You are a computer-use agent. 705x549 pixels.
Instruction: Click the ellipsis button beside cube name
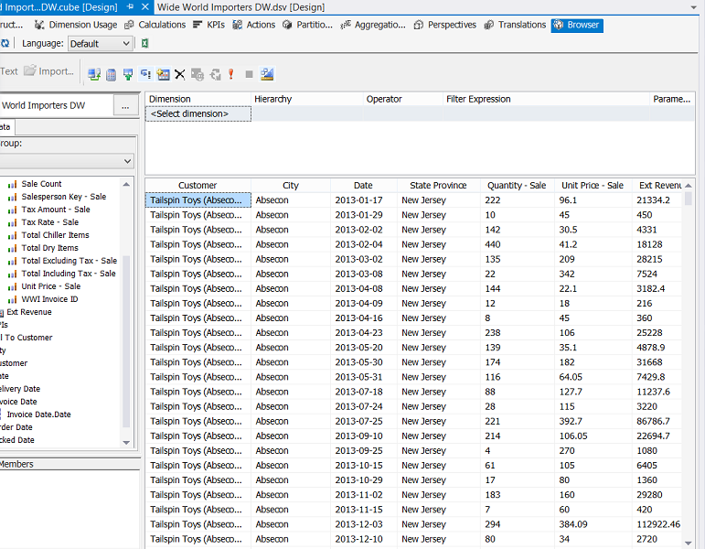coord(126,106)
